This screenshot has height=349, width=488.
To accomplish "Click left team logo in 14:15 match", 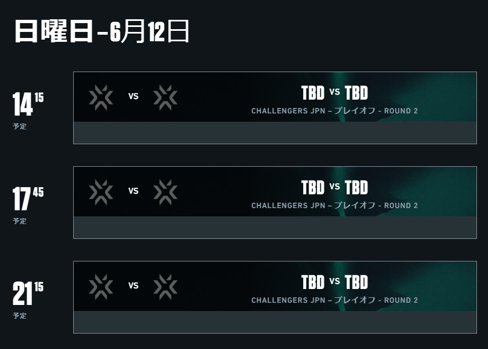I will (101, 97).
